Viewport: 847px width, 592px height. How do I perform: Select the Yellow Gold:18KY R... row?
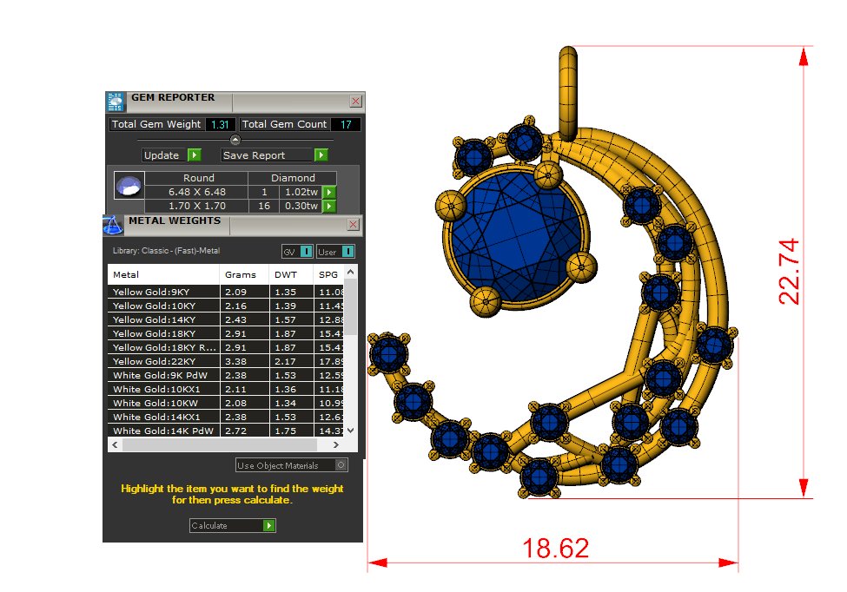pos(226,347)
